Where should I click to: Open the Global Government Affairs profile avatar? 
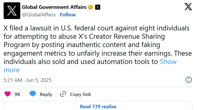(x=12, y=11)
